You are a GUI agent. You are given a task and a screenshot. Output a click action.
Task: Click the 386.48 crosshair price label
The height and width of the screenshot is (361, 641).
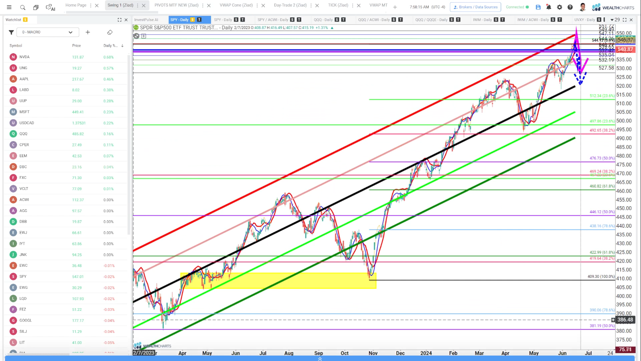pyautogui.click(x=625, y=320)
